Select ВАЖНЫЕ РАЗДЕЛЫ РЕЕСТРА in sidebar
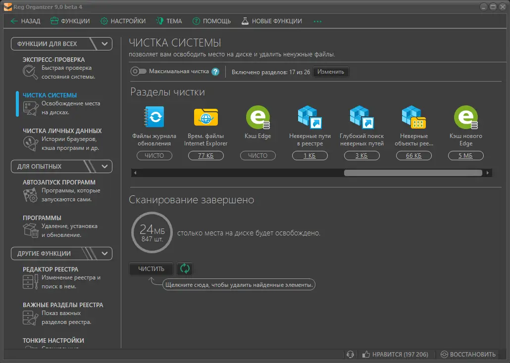This screenshot has height=363, width=510. click(63, 305)
